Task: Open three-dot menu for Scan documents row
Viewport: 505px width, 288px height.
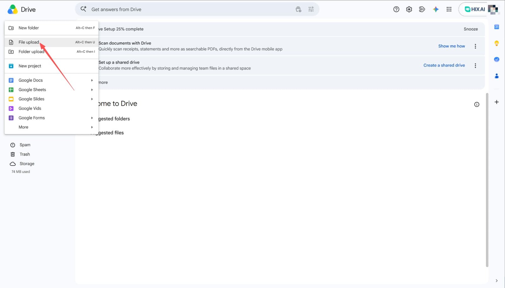Action: pyautogui.click(x=475, y=46)
